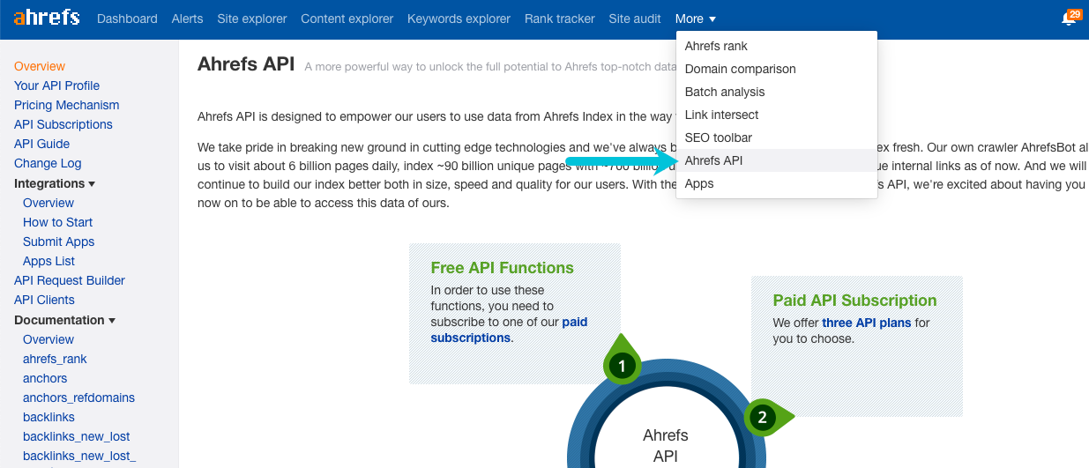Open Content explorer

(x=347, y=19)
